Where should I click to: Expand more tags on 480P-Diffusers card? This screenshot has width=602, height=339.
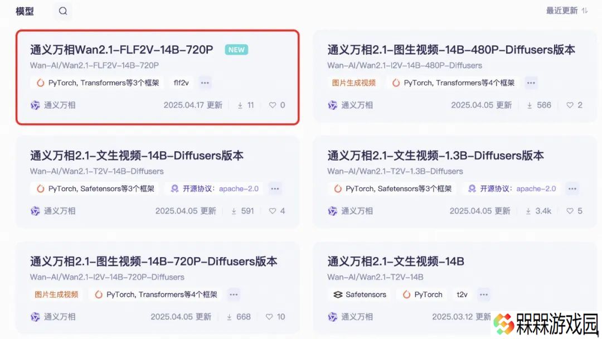(x=531, y=83)
